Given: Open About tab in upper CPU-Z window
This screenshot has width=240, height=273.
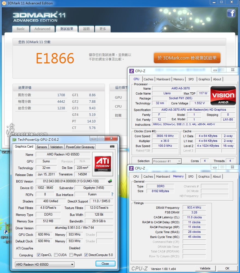Looking at the screenshot, I should coord(217,79).
